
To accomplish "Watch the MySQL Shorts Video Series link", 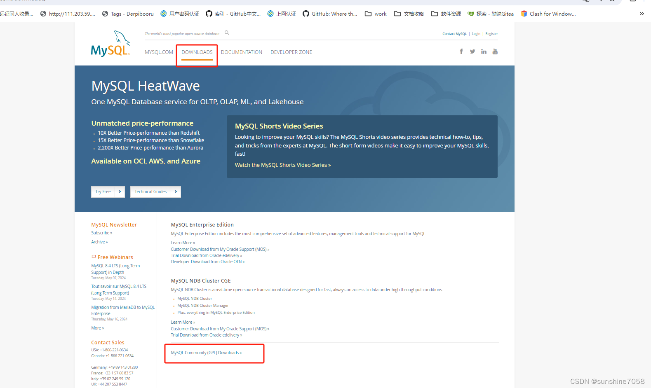I will coord(283,165).
